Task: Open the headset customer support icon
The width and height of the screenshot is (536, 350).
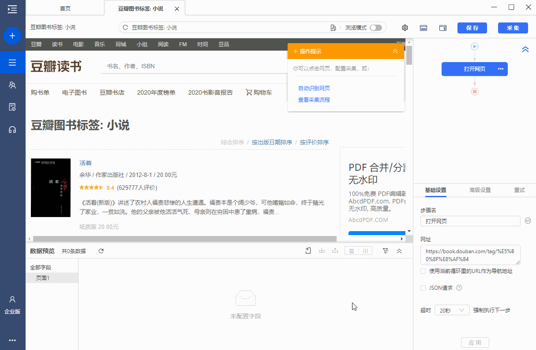Action: (12, 129)
